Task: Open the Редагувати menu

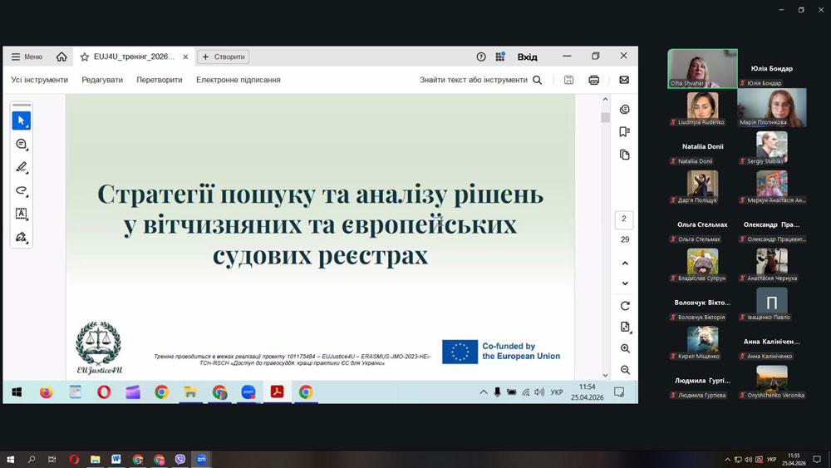Action: tap(102, 80)
